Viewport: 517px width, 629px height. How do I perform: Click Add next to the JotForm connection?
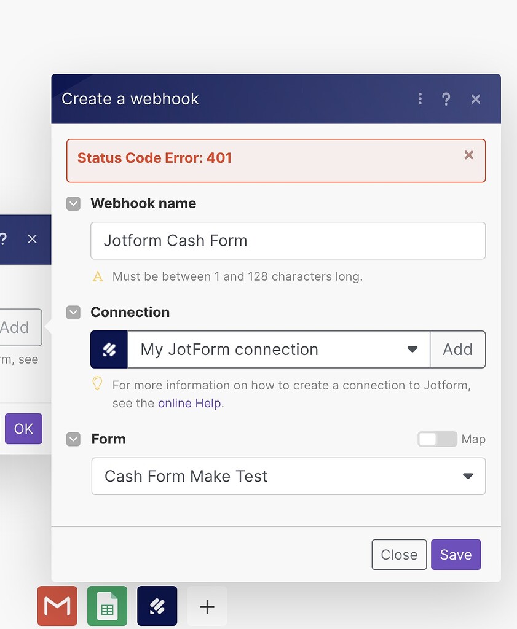coord(457,349)
